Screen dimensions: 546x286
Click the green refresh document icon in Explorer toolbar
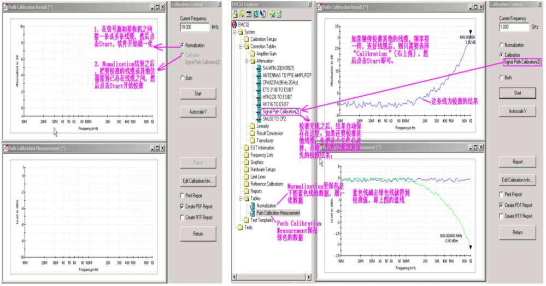coord(279,14)
